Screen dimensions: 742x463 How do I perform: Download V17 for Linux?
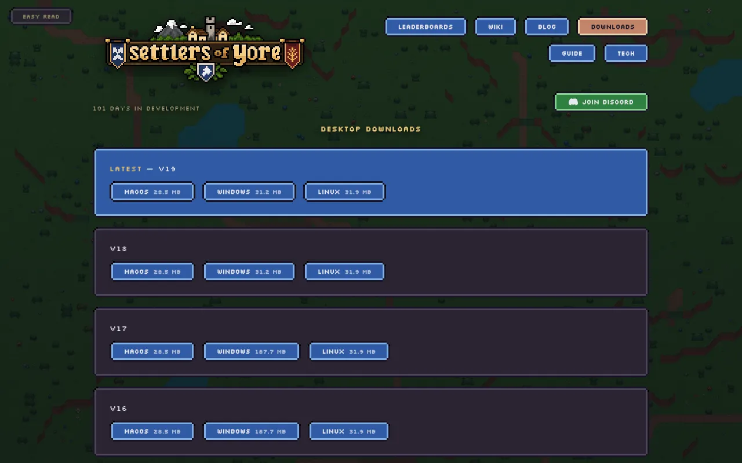pos(349,351)
